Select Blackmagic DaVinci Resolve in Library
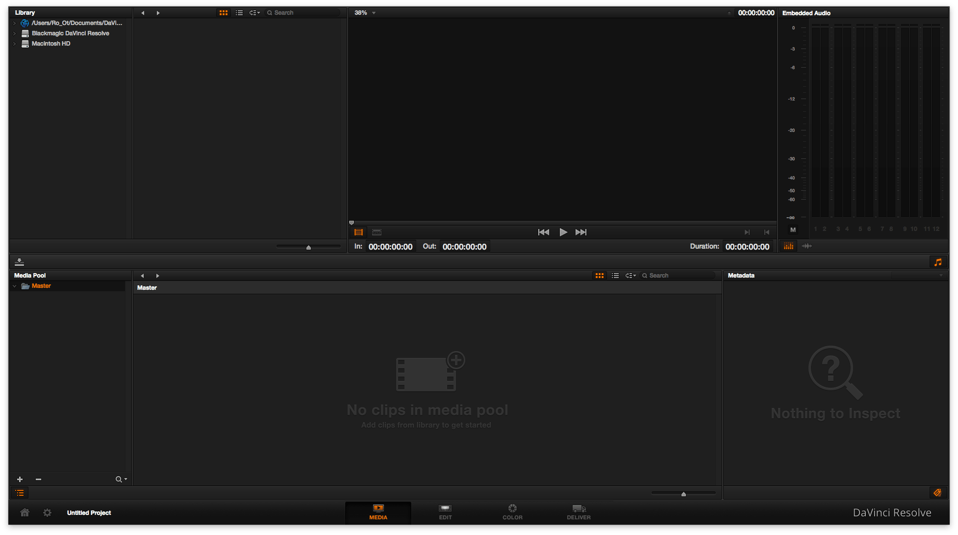The height and width of the screenshot is (535, 958). [x=70, y=33]
